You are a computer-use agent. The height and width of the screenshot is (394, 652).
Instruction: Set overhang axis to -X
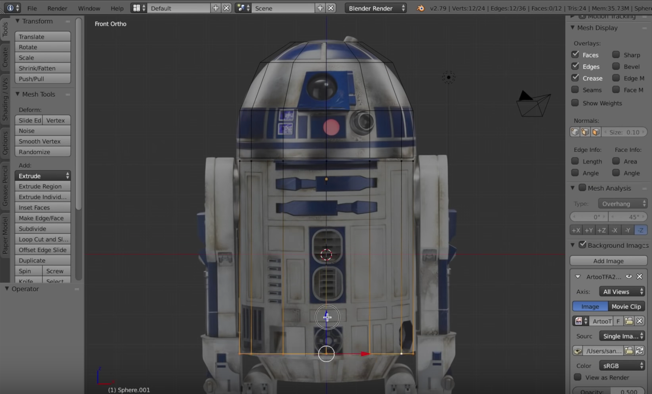615,230
